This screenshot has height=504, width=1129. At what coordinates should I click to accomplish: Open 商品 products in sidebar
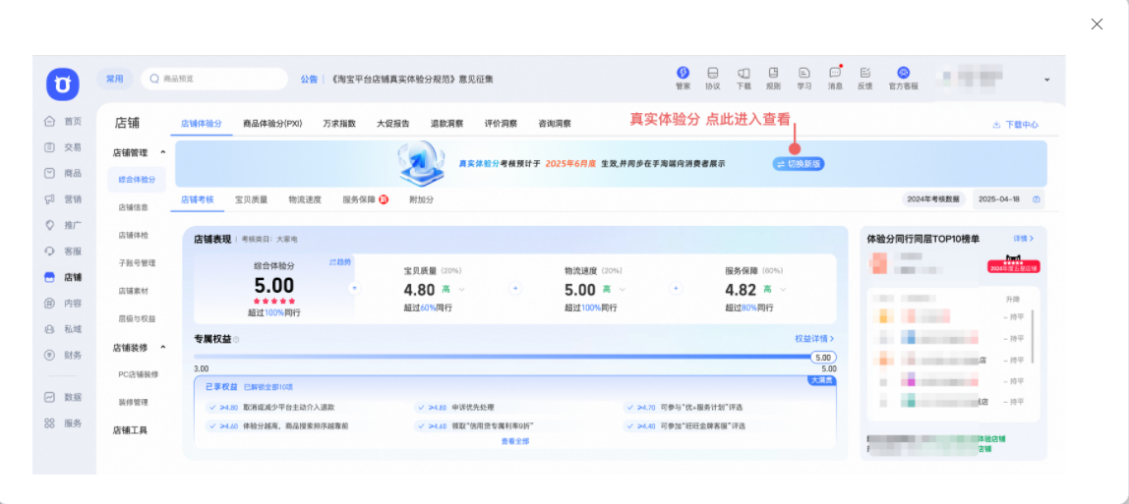63,173
